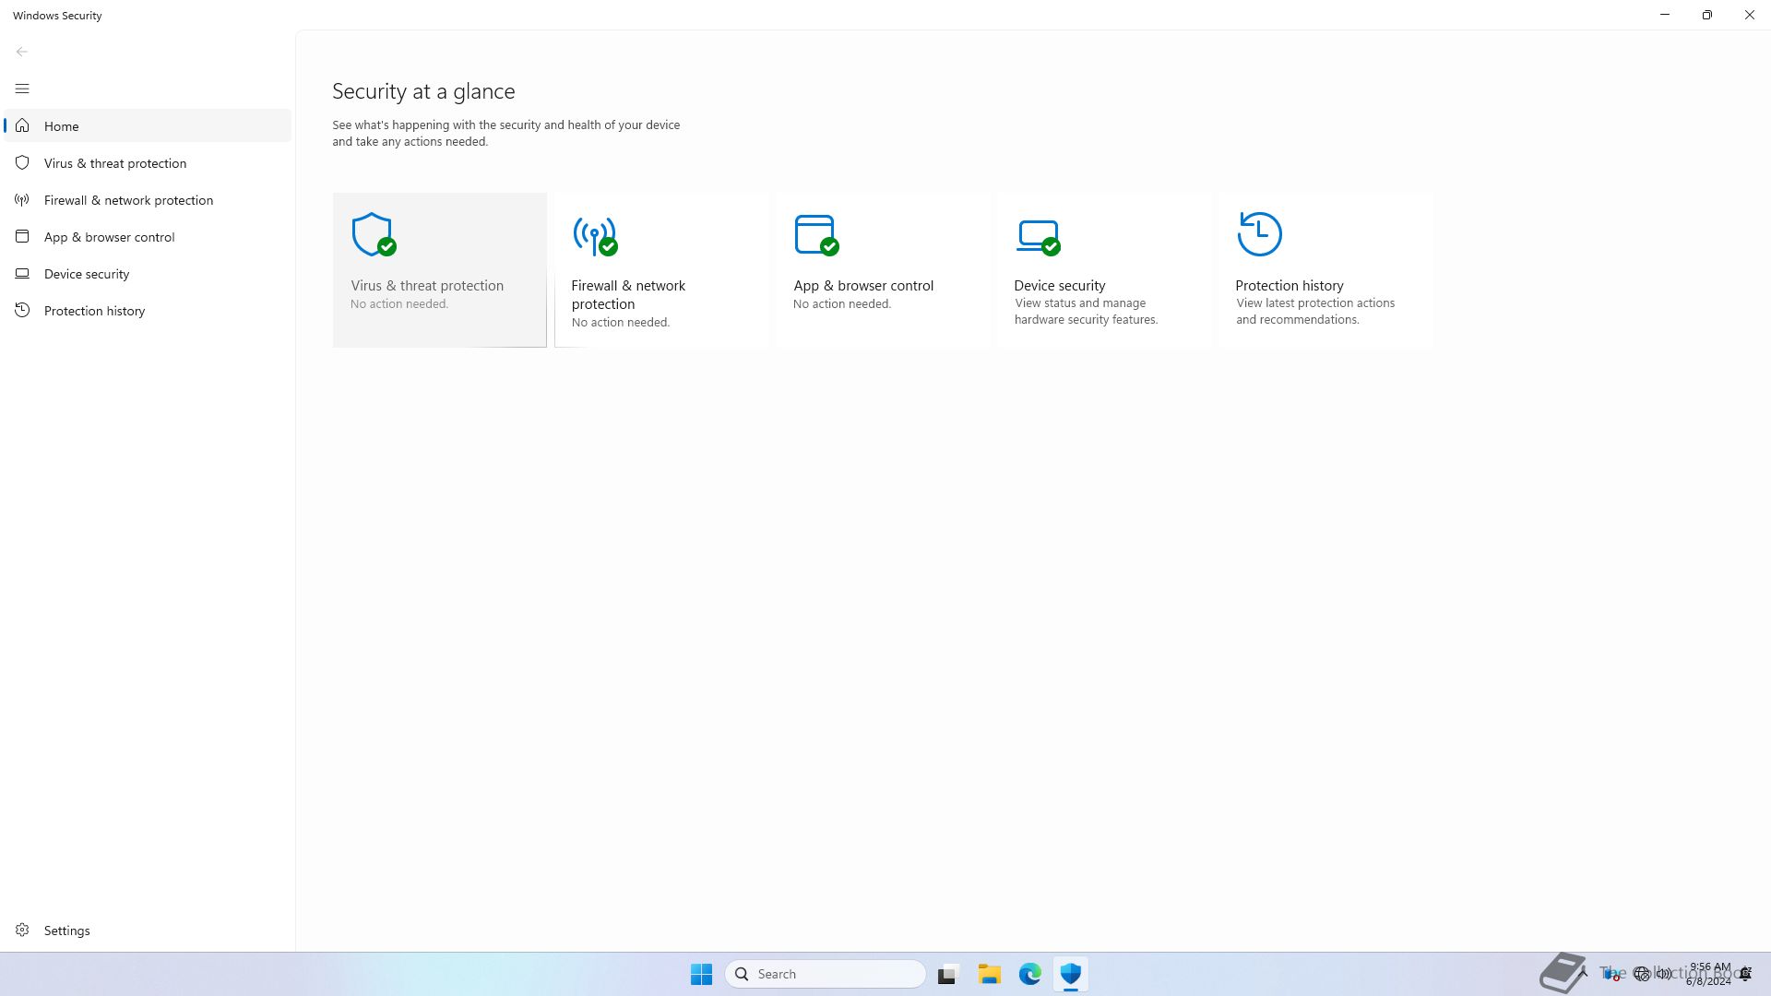The image size is (1771, 996).
Task: Click the Device security laptop tile icon
Action: click(x=1038, y=234)
